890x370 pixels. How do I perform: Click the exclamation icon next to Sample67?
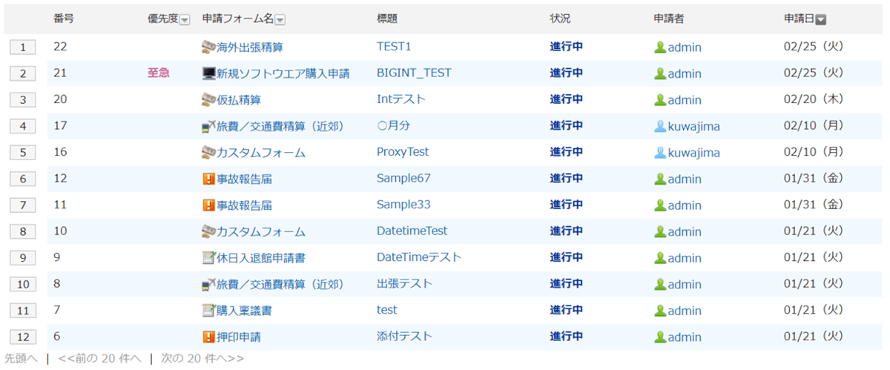(x=208, y=179)
